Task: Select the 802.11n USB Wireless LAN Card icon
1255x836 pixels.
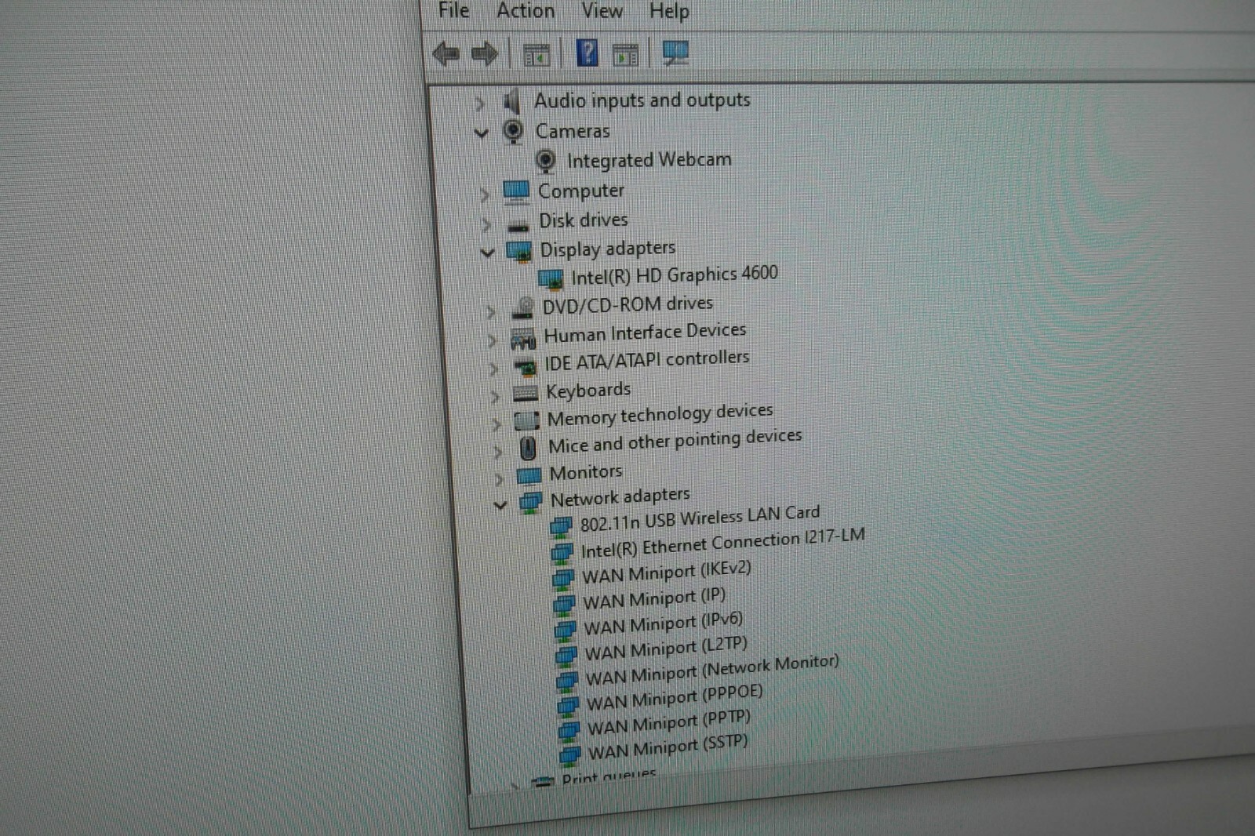Action: tap(562, 527)
